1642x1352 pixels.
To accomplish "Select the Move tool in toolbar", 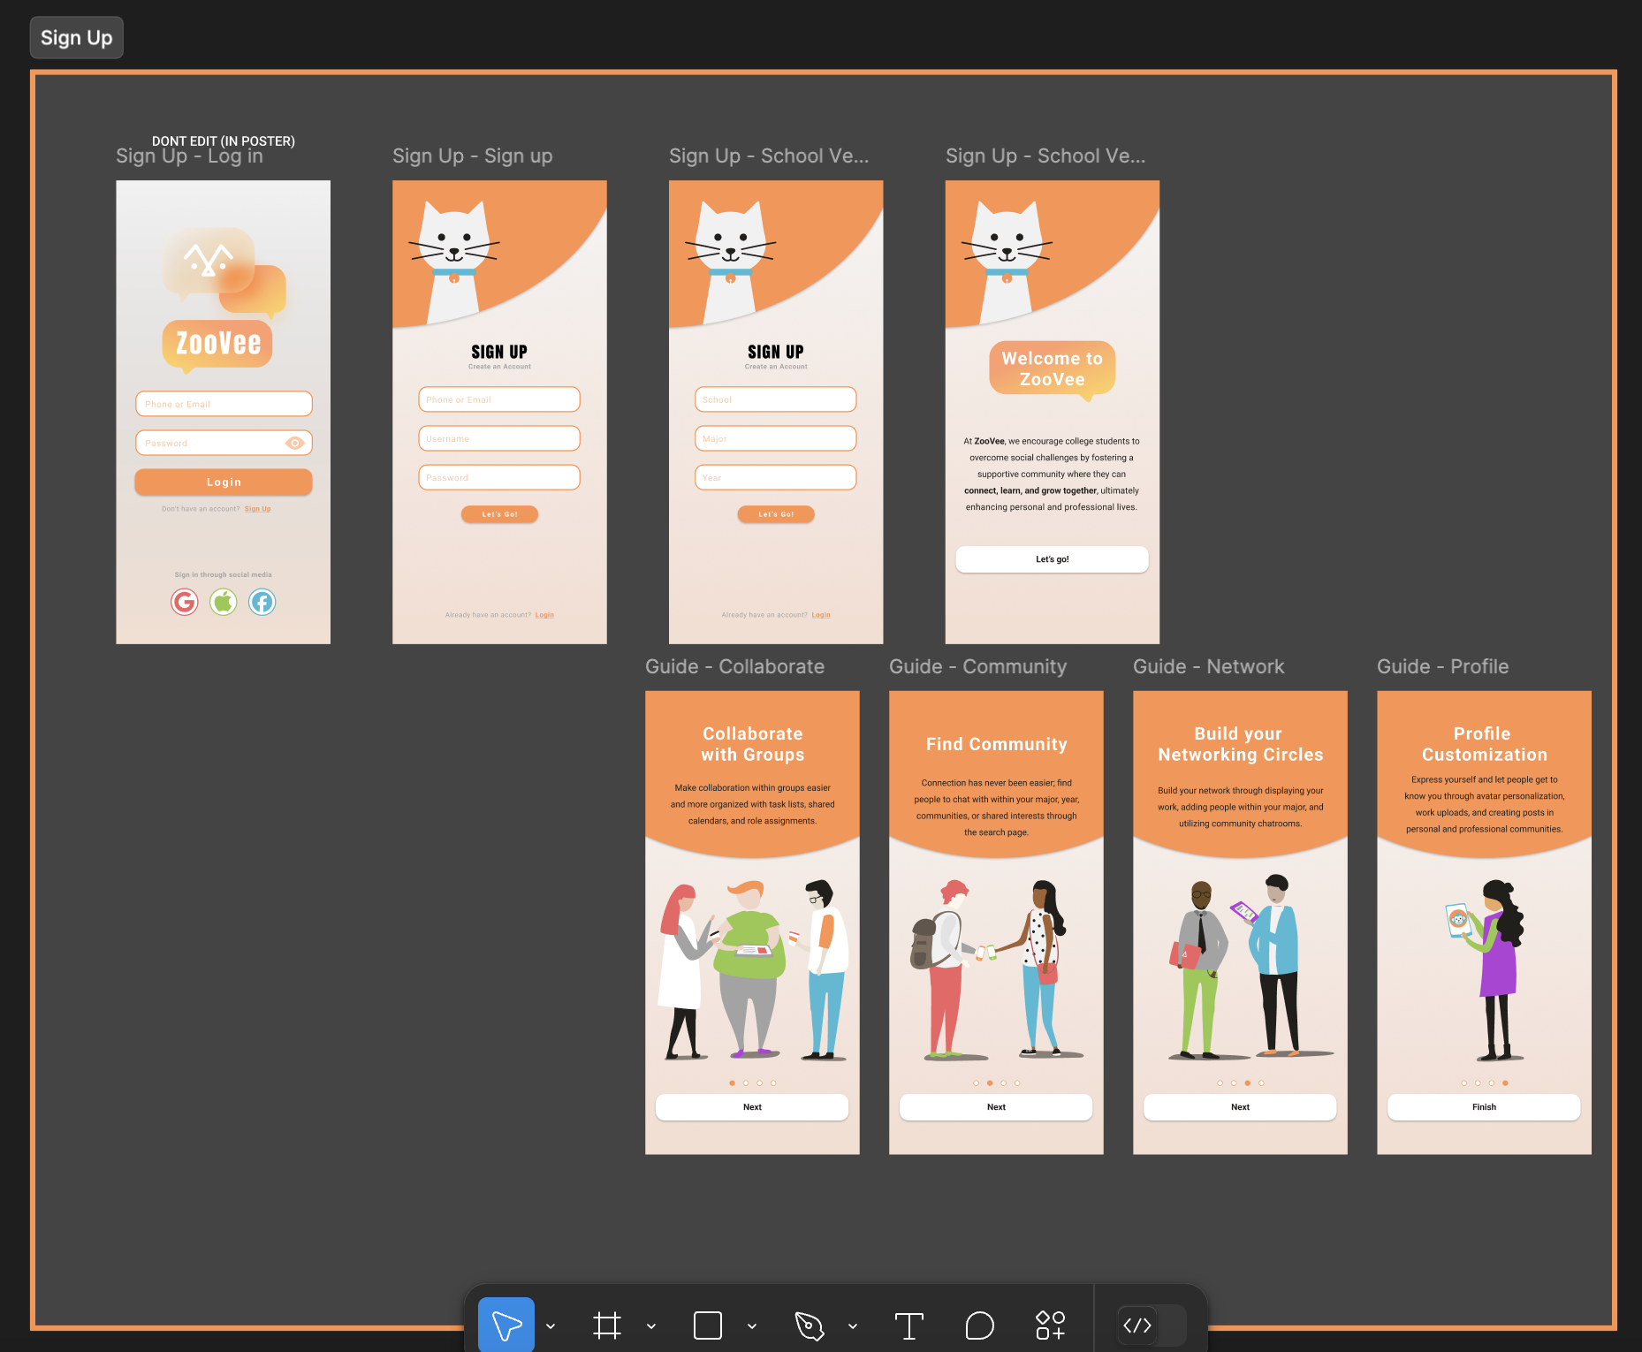I will pyautogui.click(x=506, y=1325).
